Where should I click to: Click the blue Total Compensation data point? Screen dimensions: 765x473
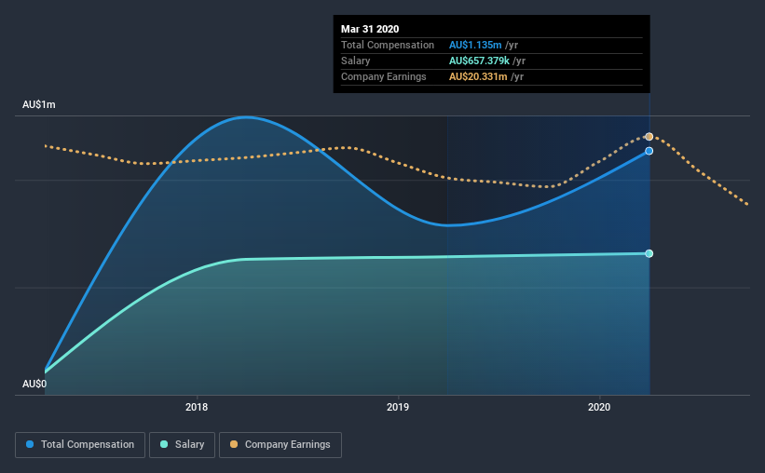[x=649, y=151]
